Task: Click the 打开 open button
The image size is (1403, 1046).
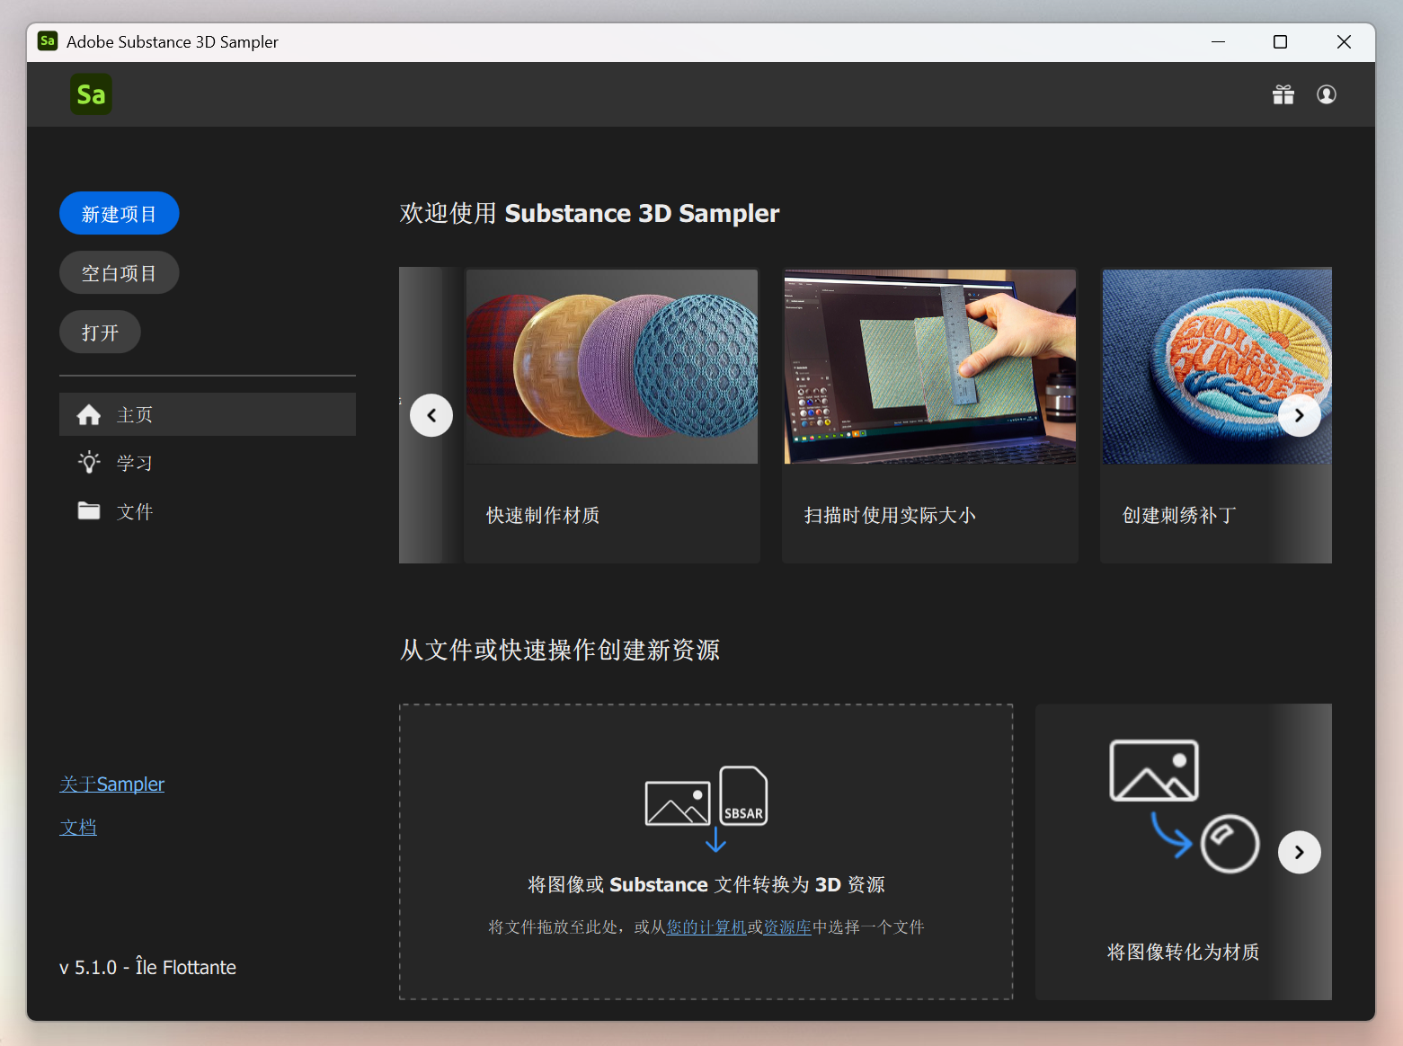Action: pos(100,332)
